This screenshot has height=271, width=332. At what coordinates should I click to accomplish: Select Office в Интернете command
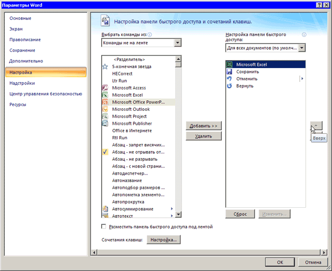click(x=139, y=131)
